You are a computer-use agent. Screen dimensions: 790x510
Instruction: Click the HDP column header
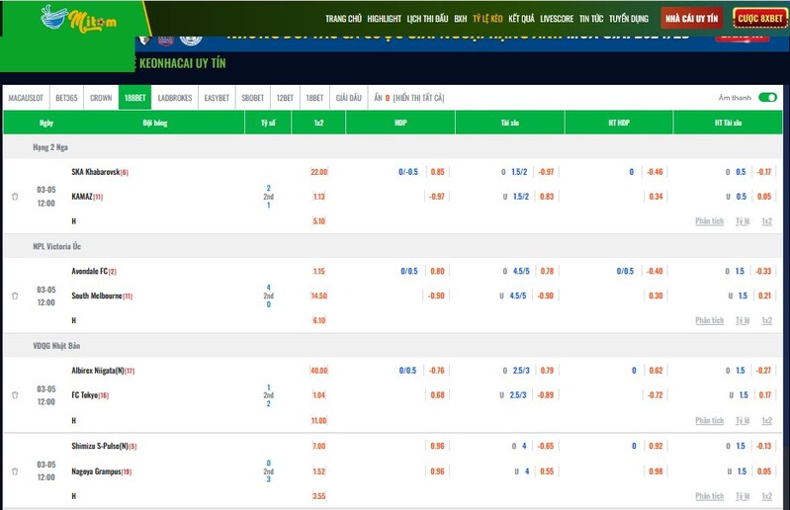[x=400, y=123]
